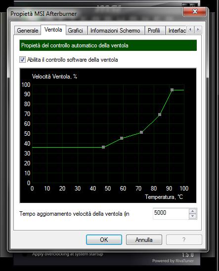Select fan curve node near 84°C
219x271 pixels.
pos(160,115)
